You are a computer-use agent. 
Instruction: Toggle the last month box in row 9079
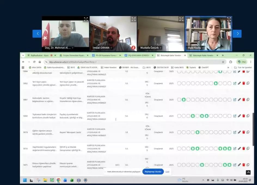tap(230, 132)
